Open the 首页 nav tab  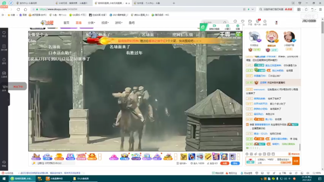66,23
